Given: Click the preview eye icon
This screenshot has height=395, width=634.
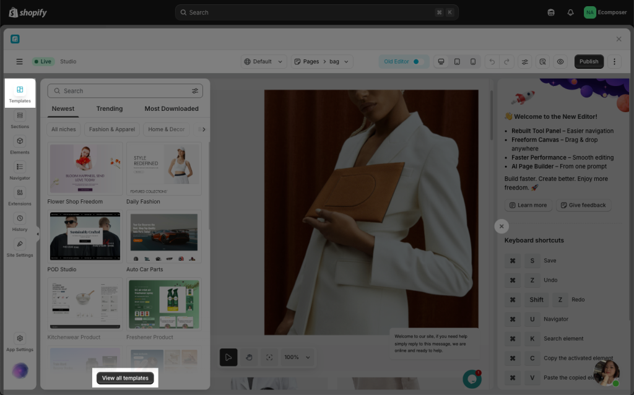Looking at the screenshot, I should pyautogui.click(x=560, y=62).
